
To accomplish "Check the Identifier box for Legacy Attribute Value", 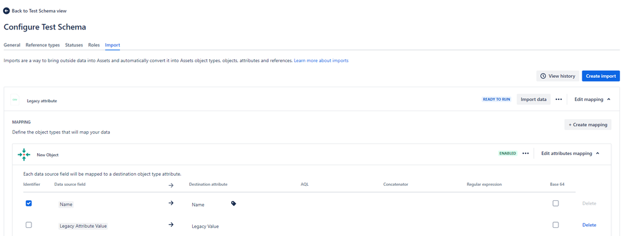I will (x=29, y=225).
